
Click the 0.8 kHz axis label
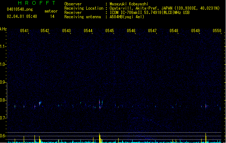[3, 100]
